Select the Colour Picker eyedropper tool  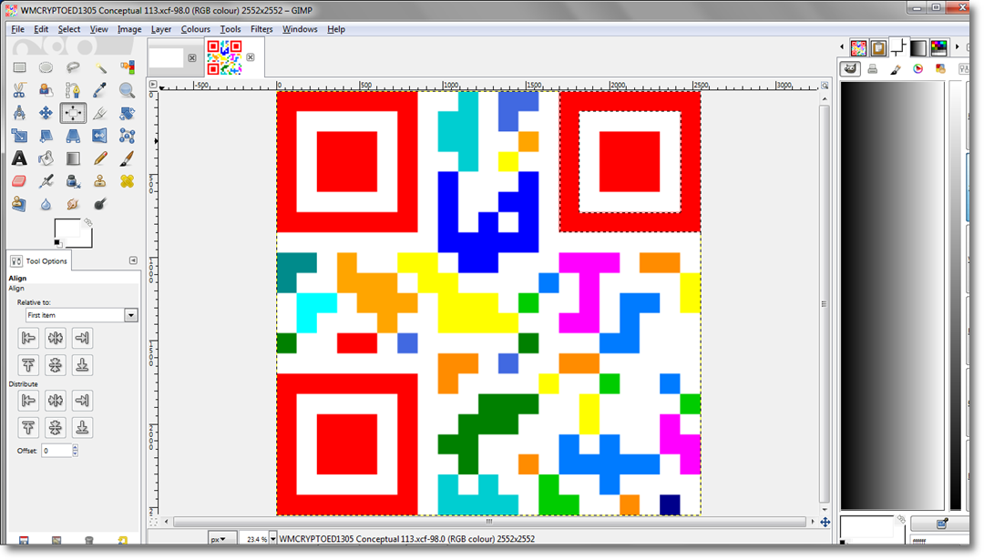[100, 90]
